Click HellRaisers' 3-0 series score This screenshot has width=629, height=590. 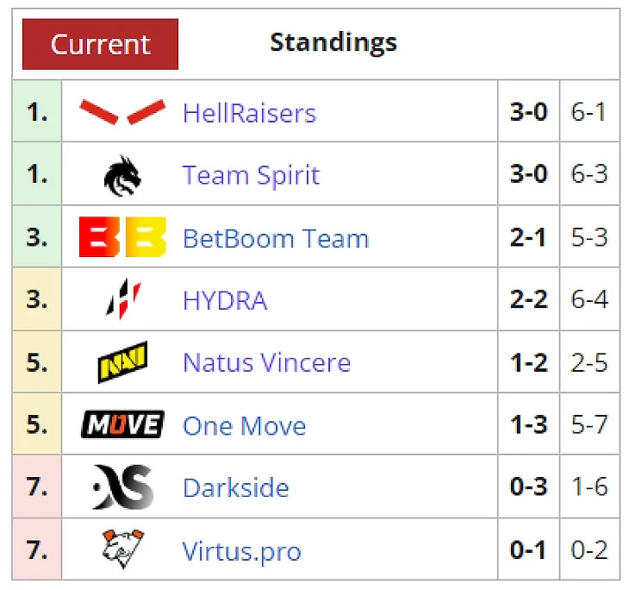(528, 113)
